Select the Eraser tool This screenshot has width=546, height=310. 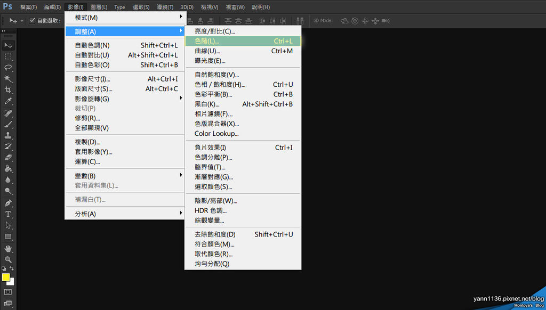coord(7,158)
